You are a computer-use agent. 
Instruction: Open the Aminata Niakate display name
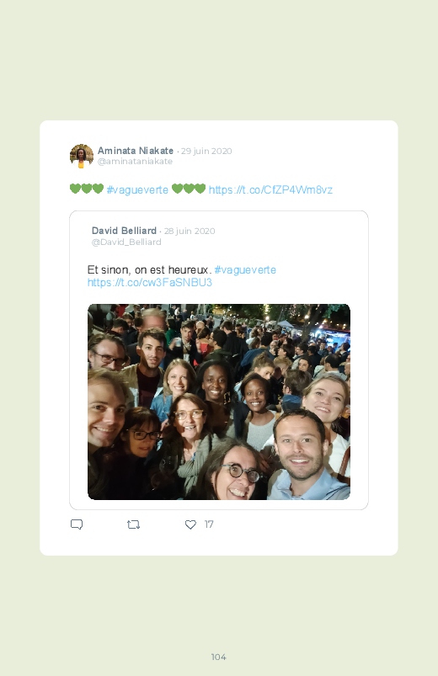click(136, 151)
